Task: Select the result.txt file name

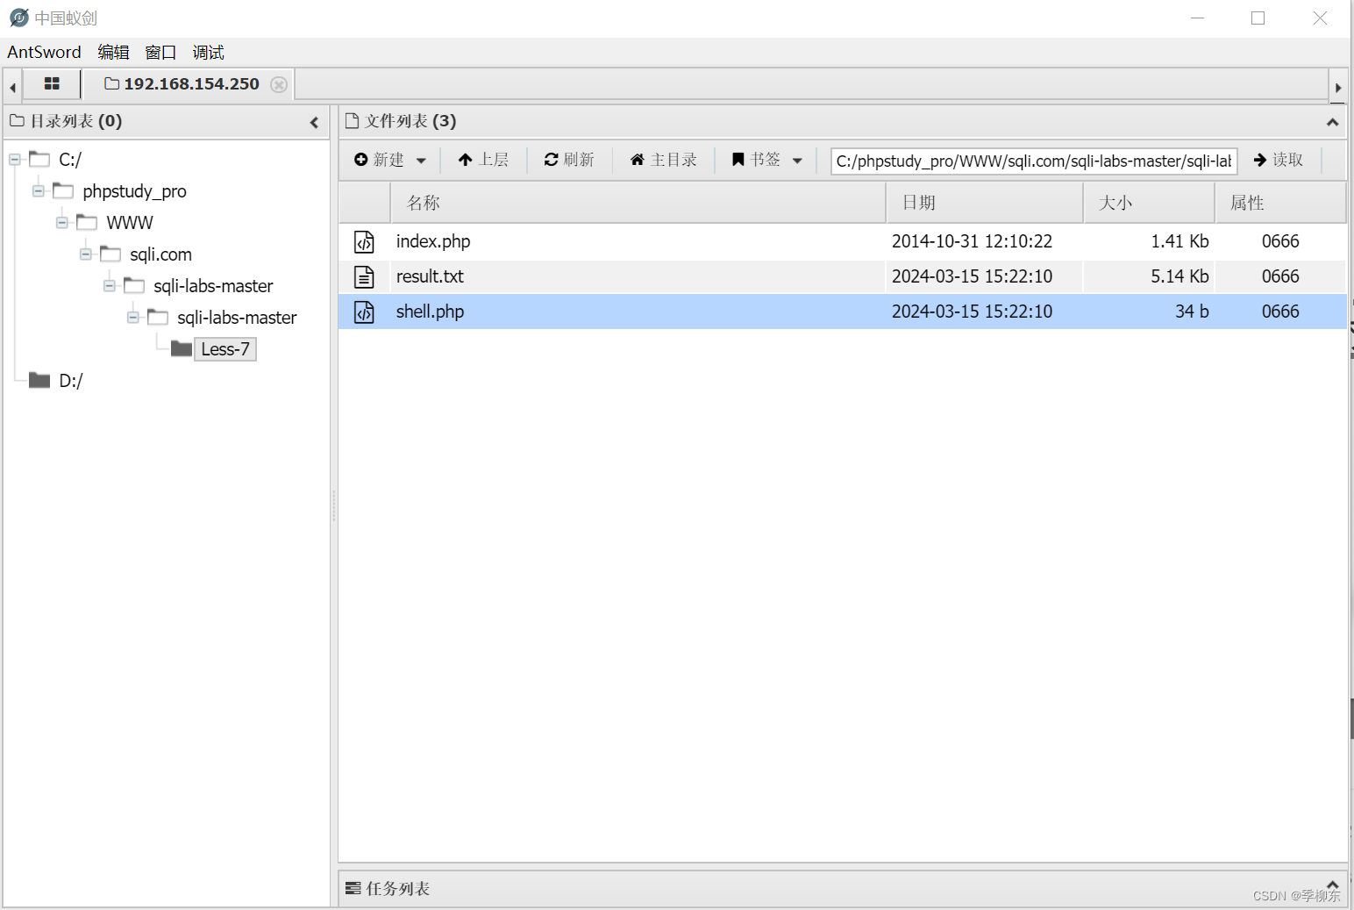Action: click(430, 276)
